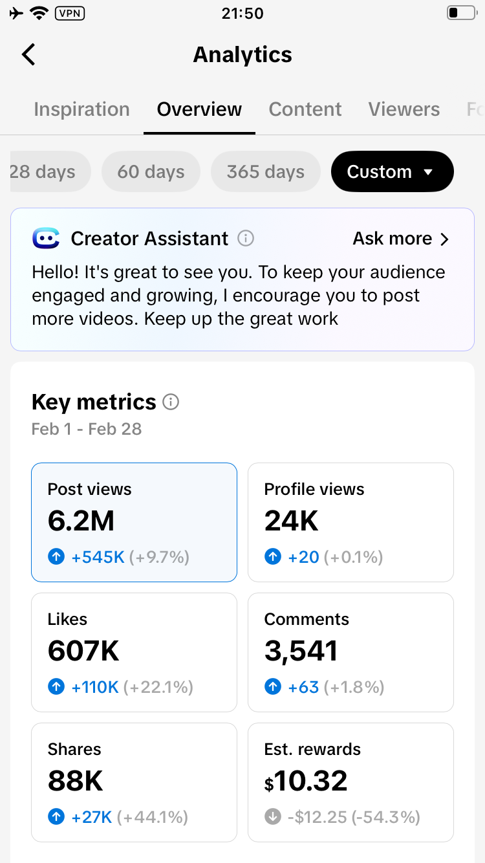Select the Profile views metric card
Image resolution: width=485 pixels, height=863 pixels.
click(350, 522)
